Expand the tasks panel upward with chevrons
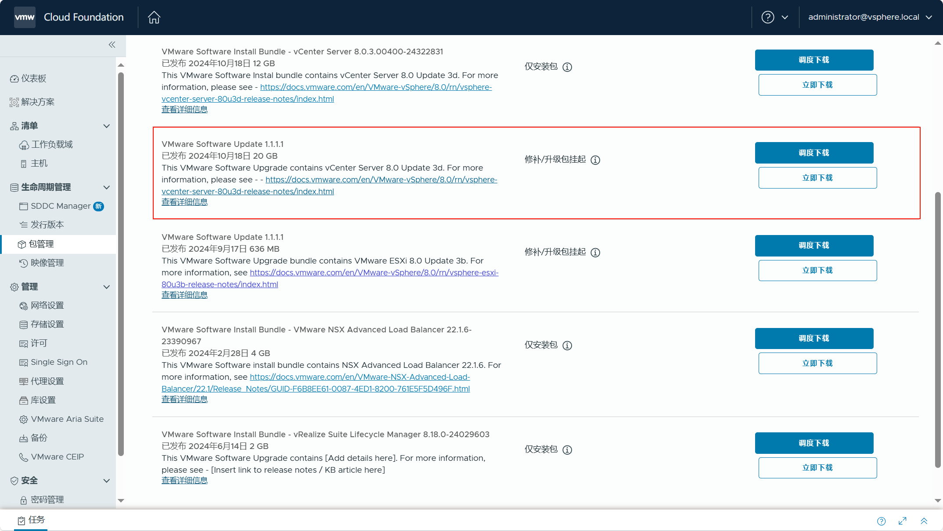 (924, 521)
